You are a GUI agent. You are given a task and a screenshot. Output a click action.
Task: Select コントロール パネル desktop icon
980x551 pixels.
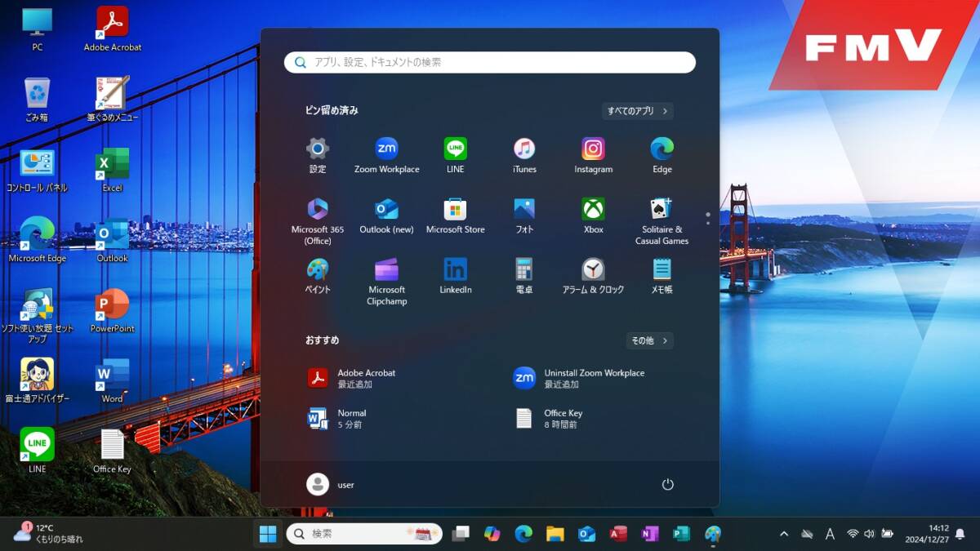coord(37,170)
